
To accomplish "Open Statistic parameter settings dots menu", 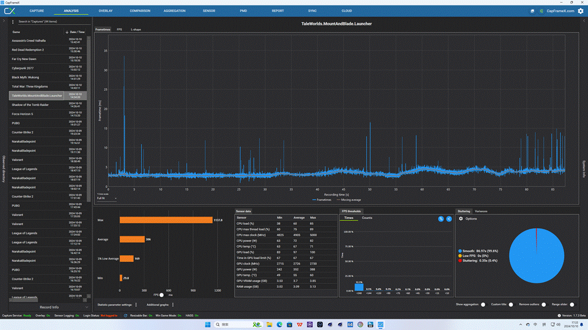I will [x=136, y=305].
